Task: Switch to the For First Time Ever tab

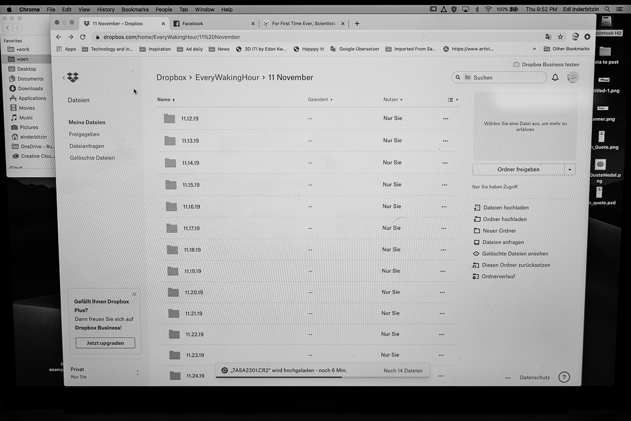Action: 304,23
